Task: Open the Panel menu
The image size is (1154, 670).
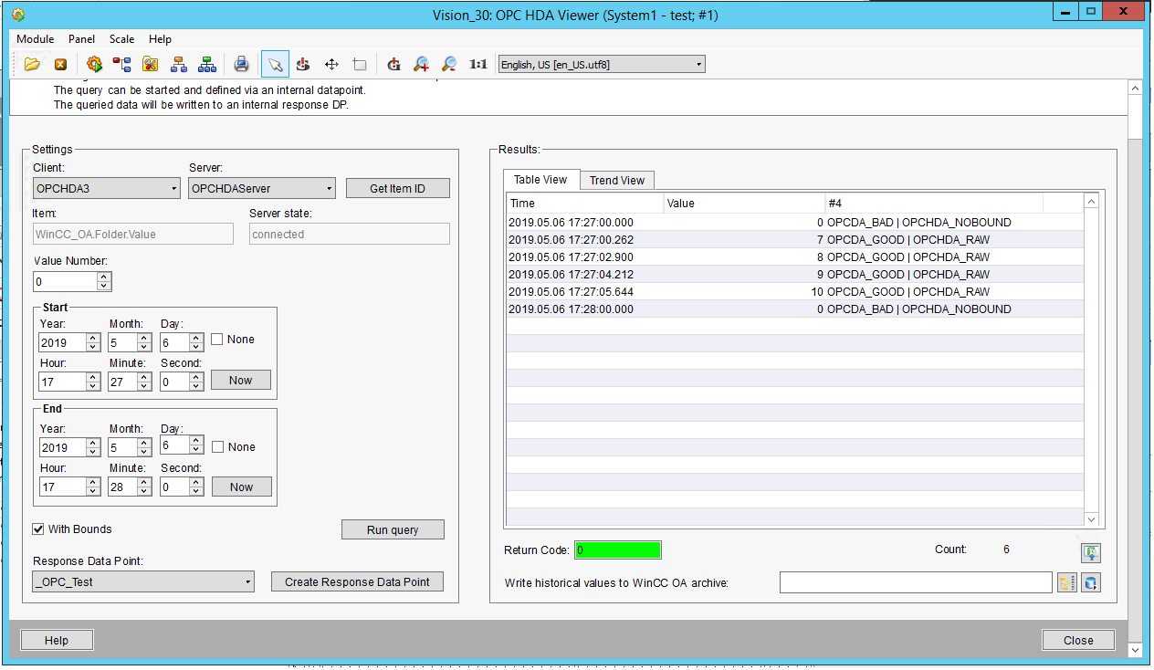Action: [81, 39]
